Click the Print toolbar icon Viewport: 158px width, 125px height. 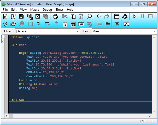point(55,16)
